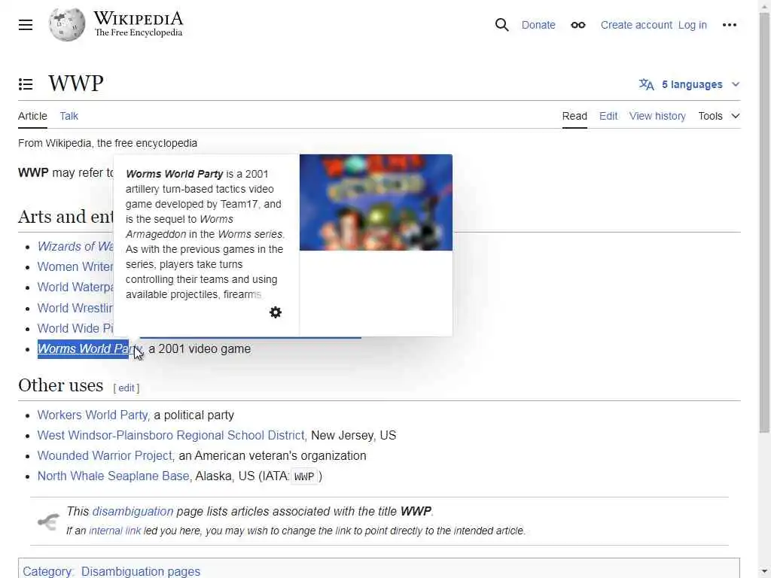Viewport: 771px width, 578px height.
Task: Open the Women Writer... link
Action: [75, 266]
